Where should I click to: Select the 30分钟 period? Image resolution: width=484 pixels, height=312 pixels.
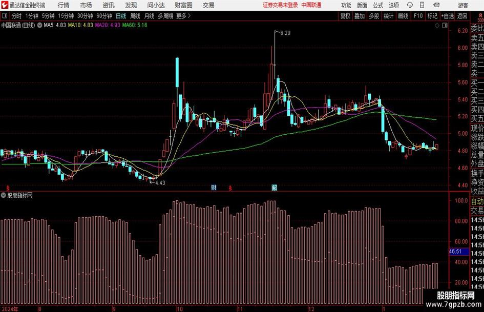click(x=85, y=16)
